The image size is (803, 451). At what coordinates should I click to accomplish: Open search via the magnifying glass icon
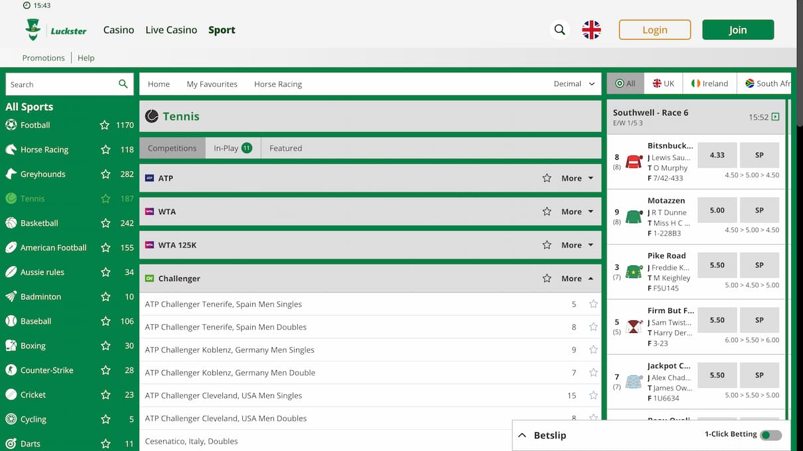[x=559, y=29]
